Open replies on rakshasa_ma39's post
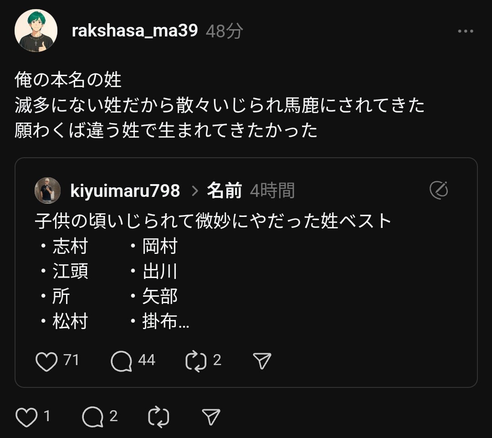 [93, 417]
